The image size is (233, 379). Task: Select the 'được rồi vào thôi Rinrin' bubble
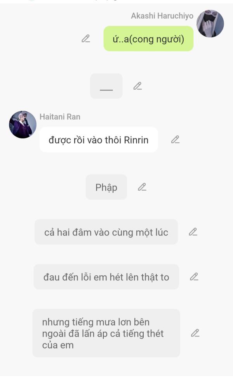[x=99, y=140]
